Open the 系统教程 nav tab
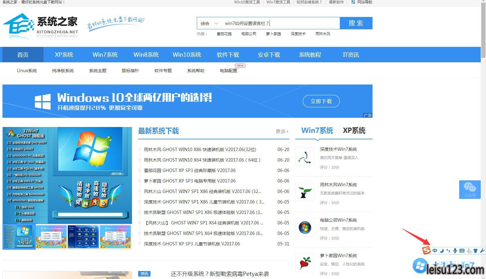 click(310, 55)
